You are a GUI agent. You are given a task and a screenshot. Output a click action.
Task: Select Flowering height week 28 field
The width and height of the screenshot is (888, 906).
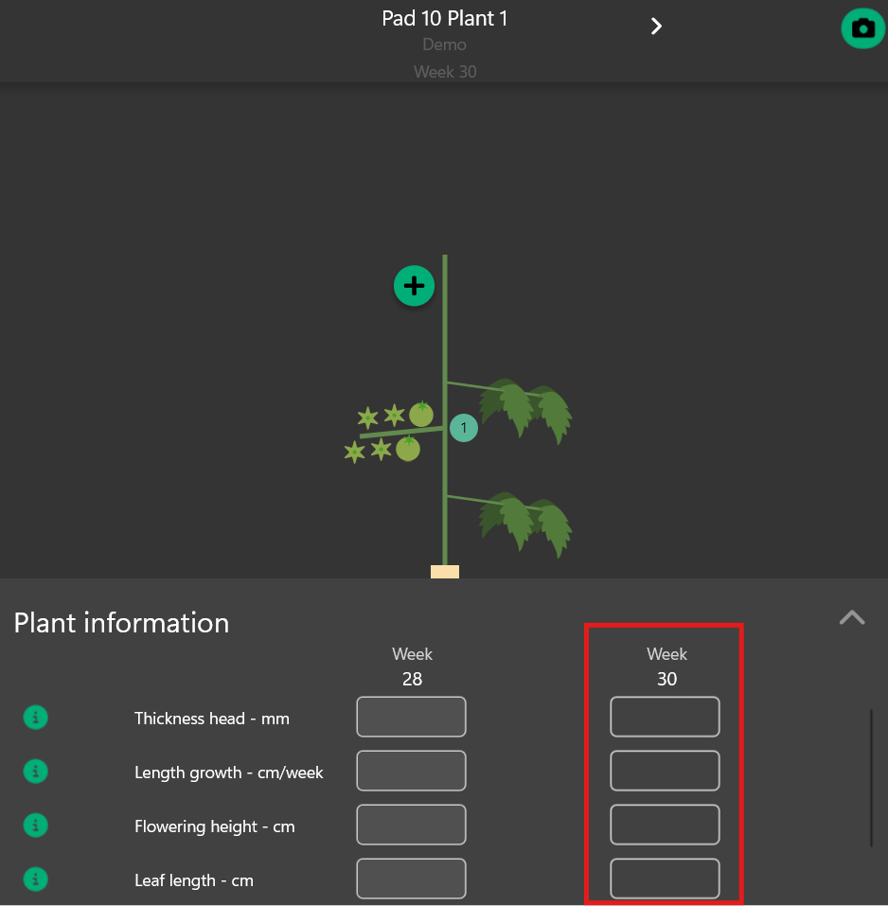tap(411, 825)
